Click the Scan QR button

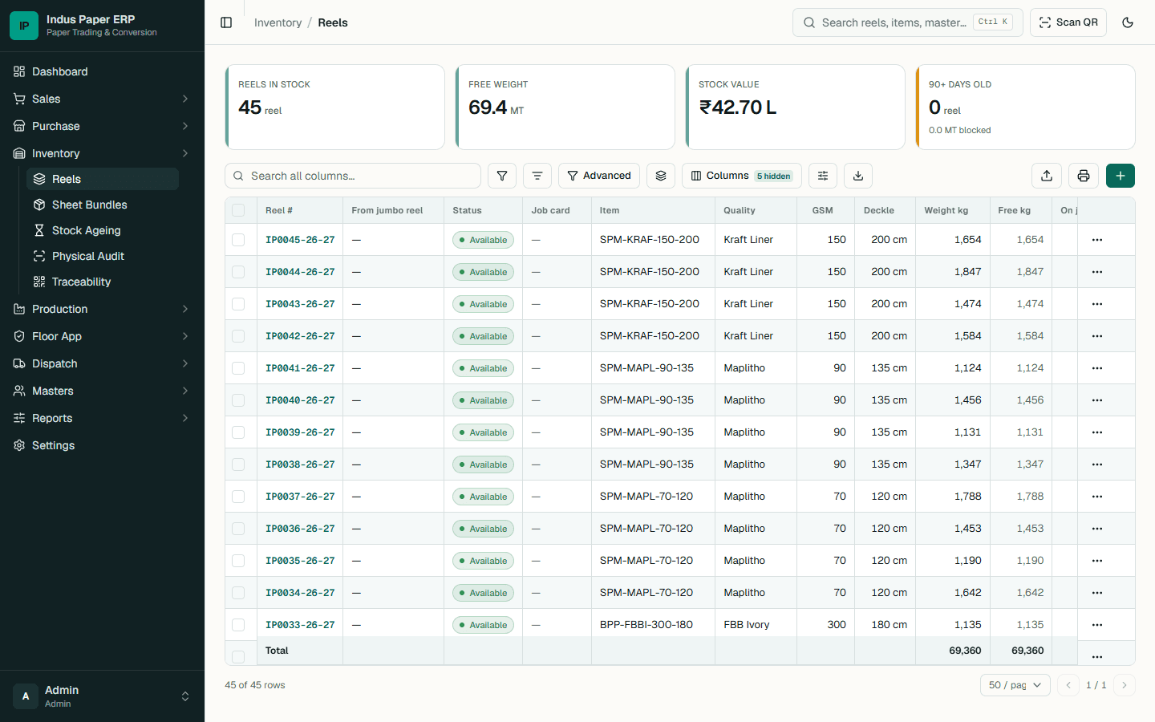tap(1068, 22)
